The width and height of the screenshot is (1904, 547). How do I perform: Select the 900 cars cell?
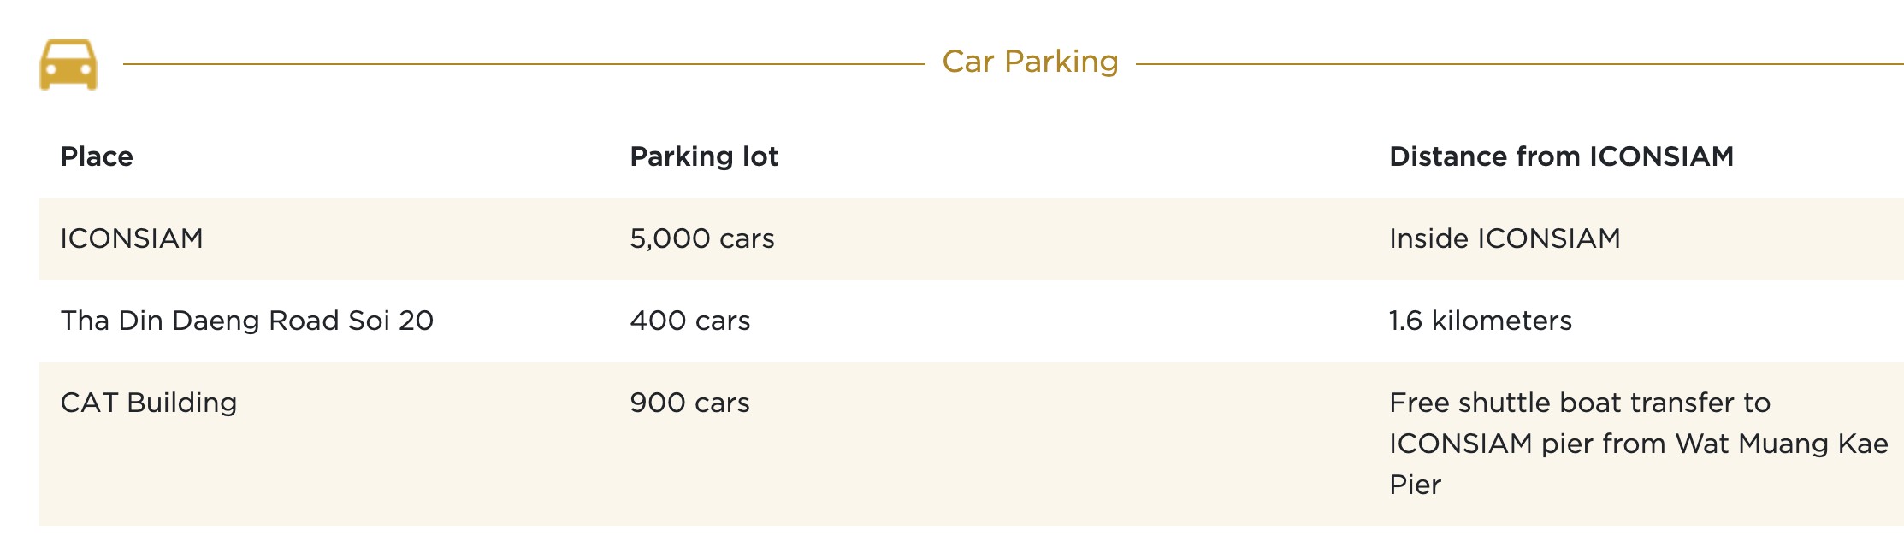tap(690, 403)
